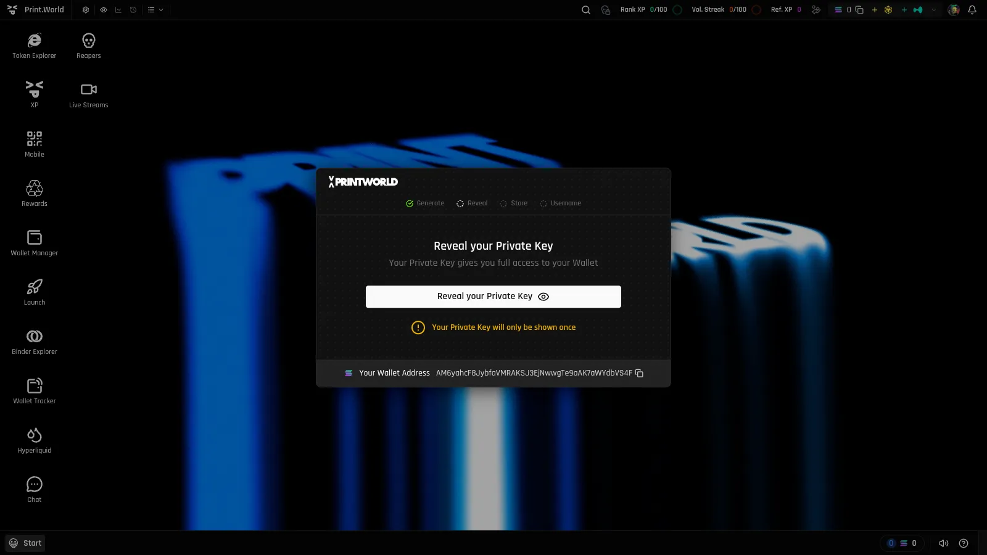Click the Username step in the wizard

[560, 203]
